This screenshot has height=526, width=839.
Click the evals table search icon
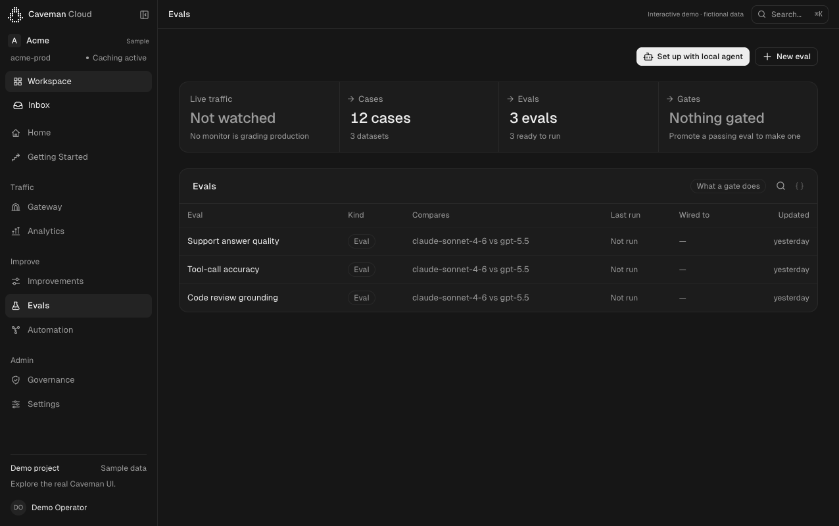point(780,186)
